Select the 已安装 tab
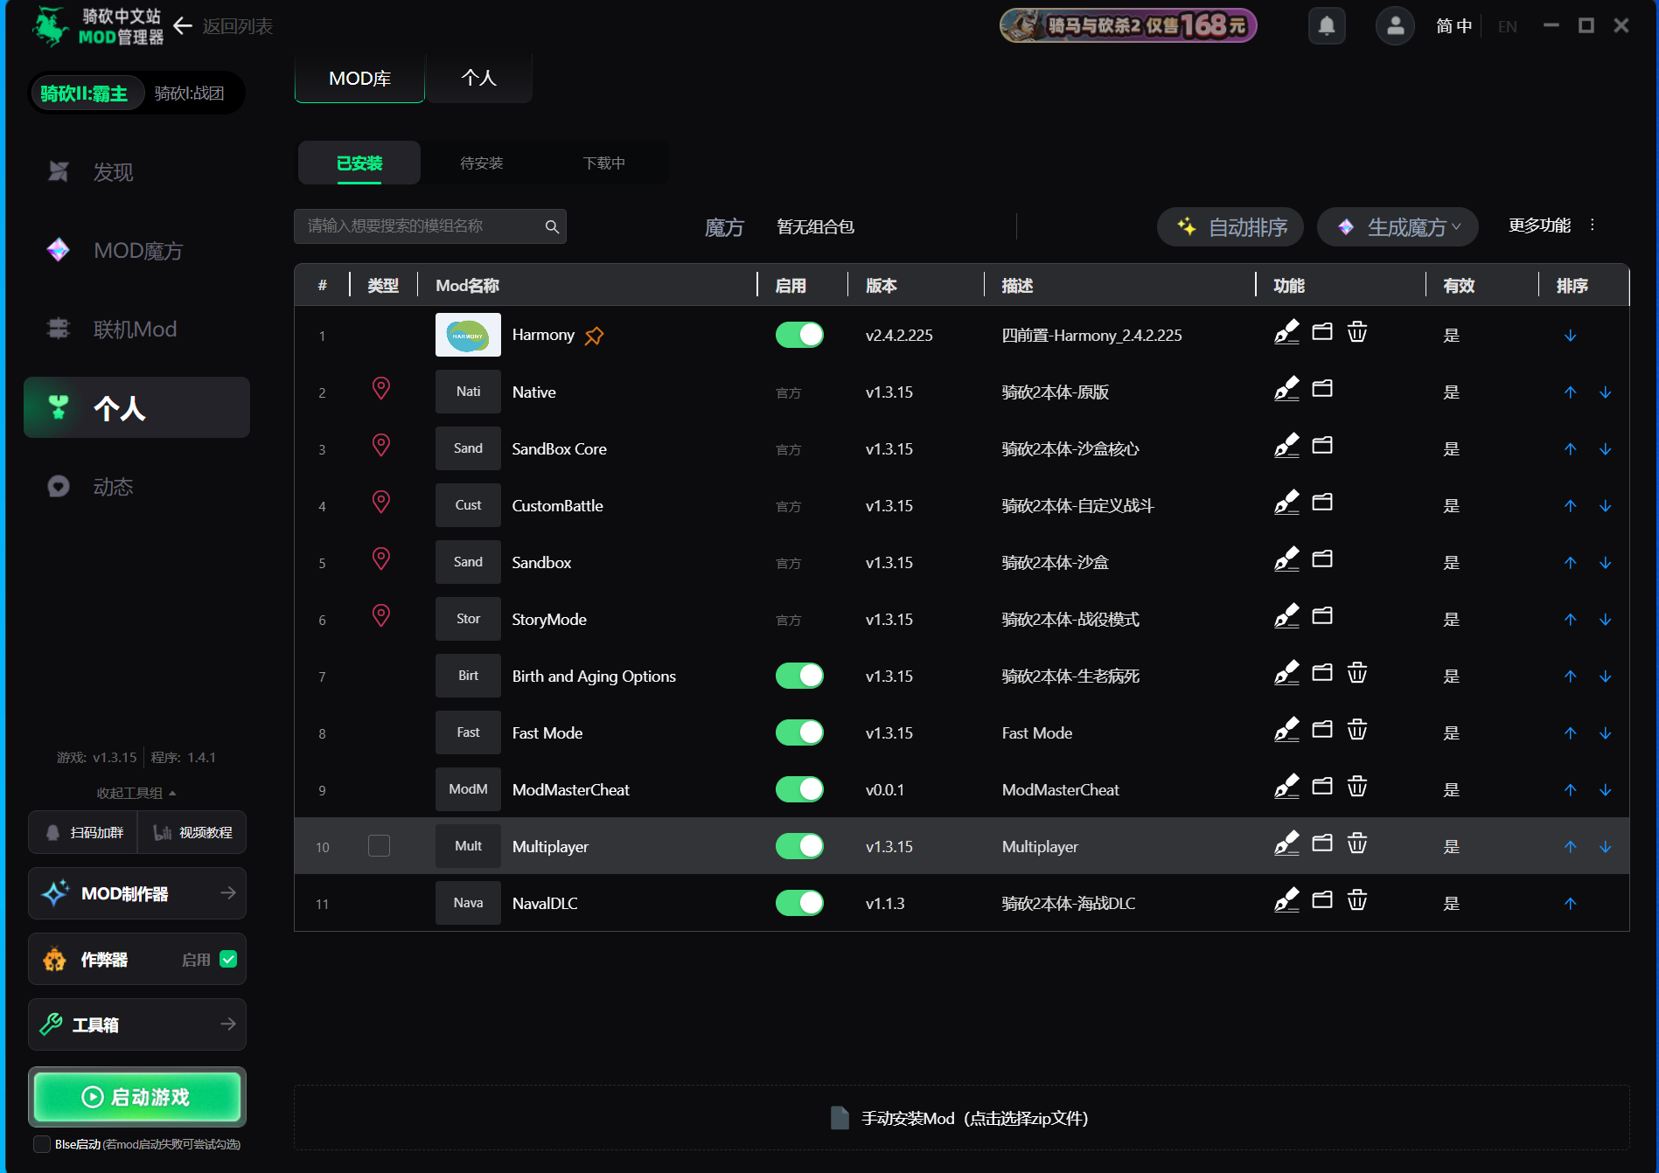The image size is (1659, 1173). pyautogui.click(x=359, y=163)
